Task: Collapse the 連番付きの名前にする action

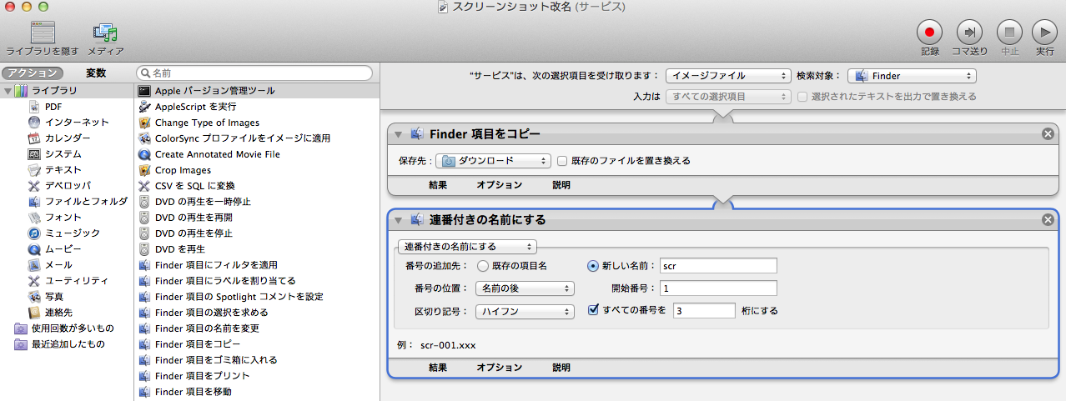Action: tap(399, 220)
